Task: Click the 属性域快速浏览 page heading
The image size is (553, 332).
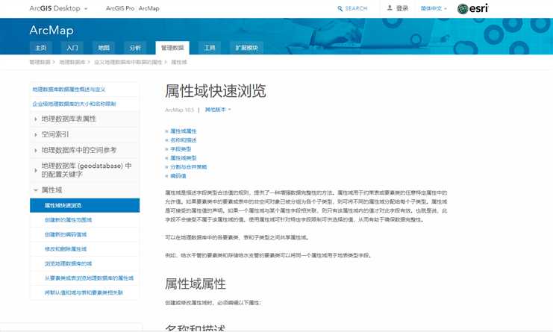Action: pyautogui.click(x=216, y=91)
